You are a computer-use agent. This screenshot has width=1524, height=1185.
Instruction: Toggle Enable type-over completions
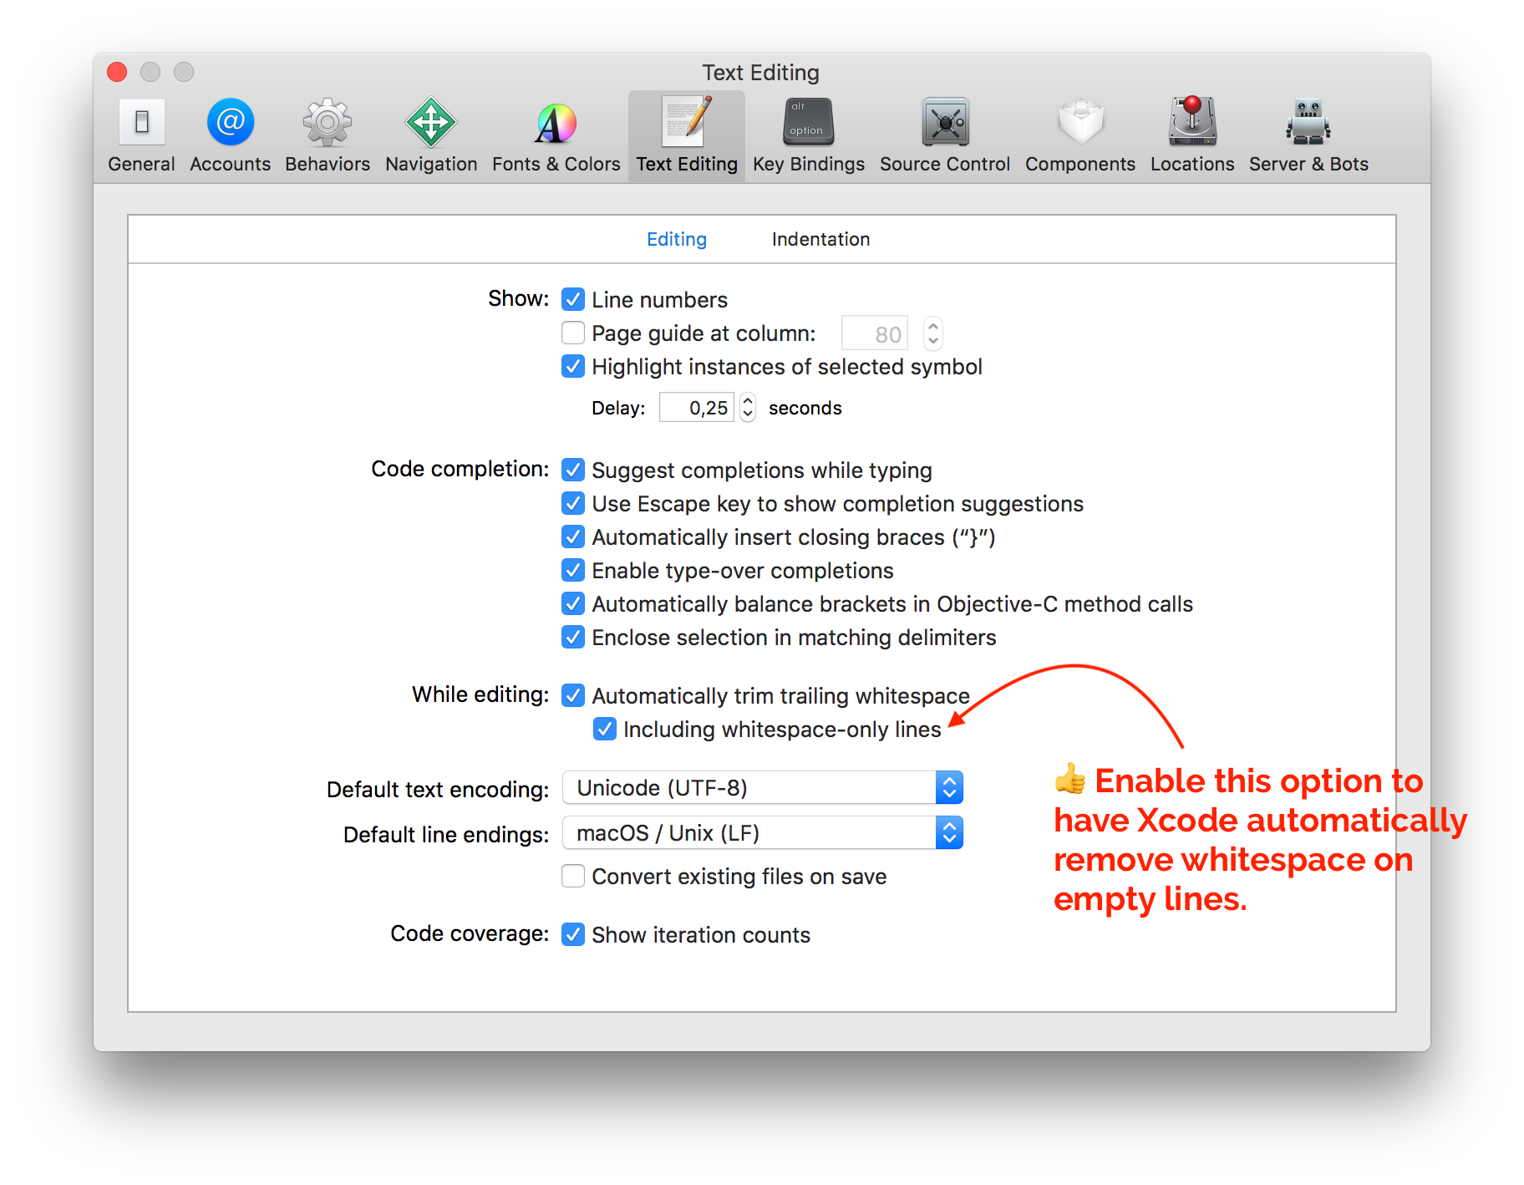coord(573,570)
